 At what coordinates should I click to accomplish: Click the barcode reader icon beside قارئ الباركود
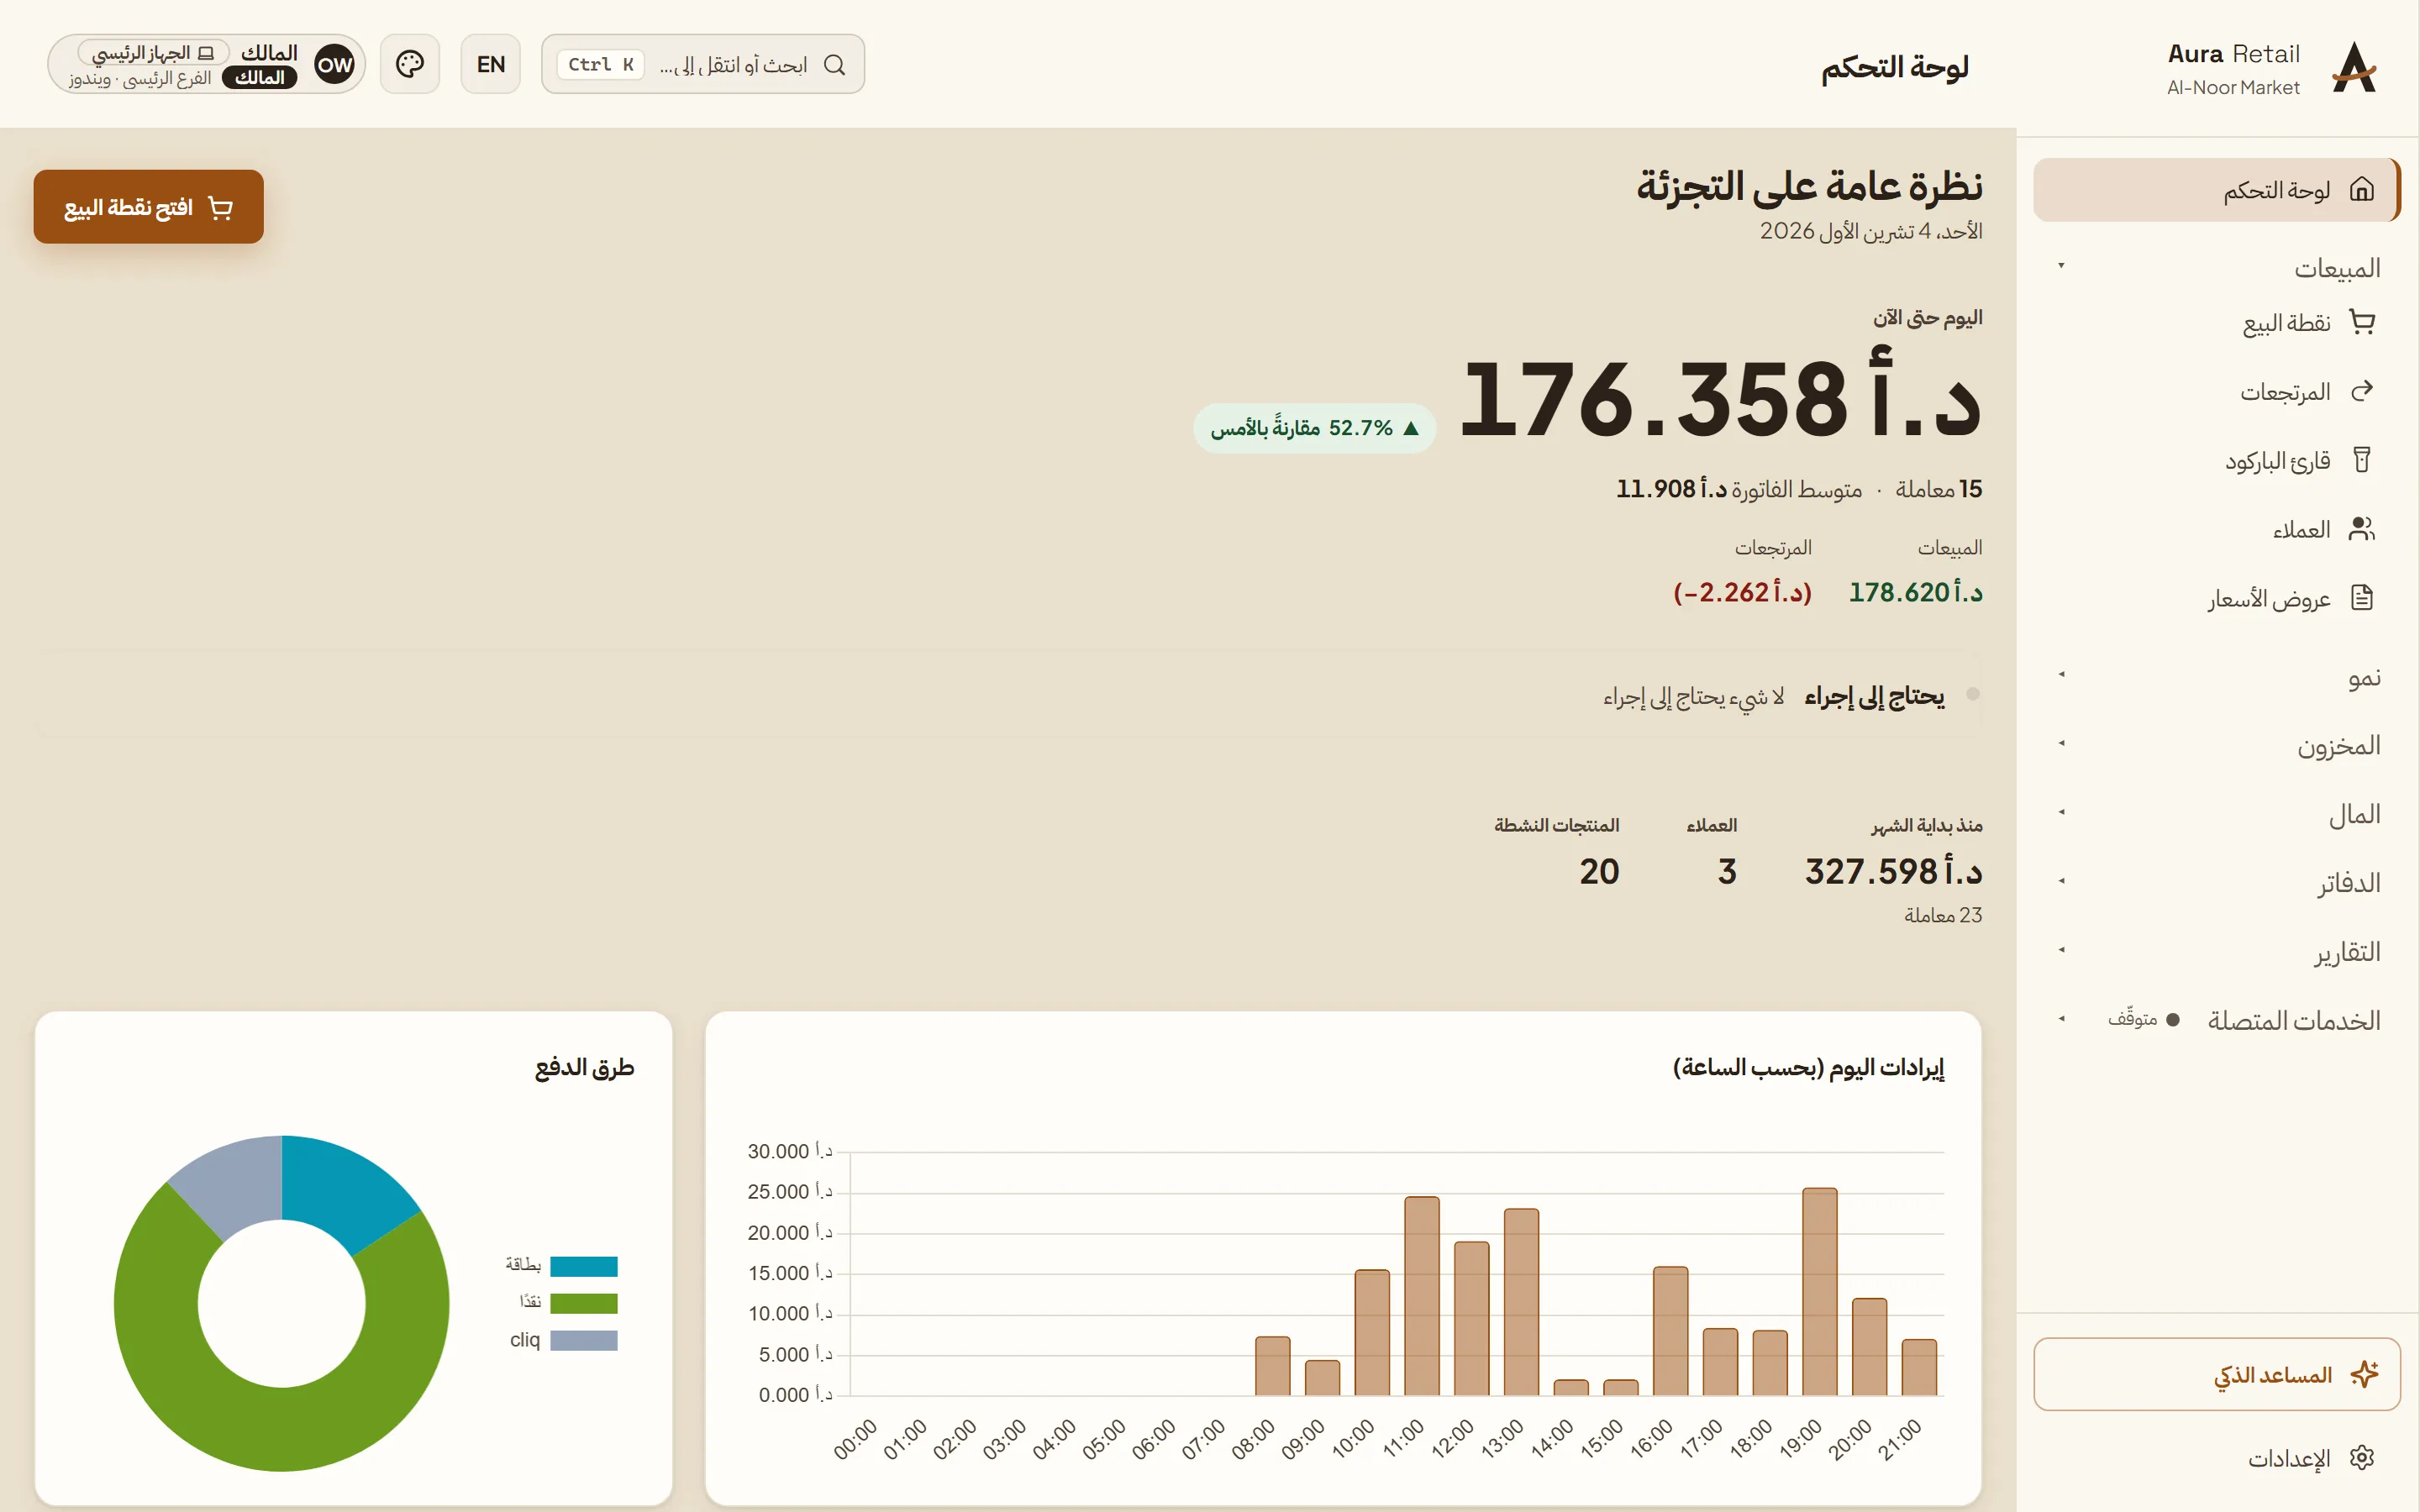tap(2362, 460)
